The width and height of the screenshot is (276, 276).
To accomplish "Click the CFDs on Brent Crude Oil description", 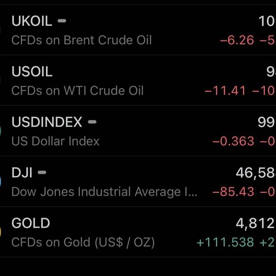I will pyautogui.click(x=81, y=40).
